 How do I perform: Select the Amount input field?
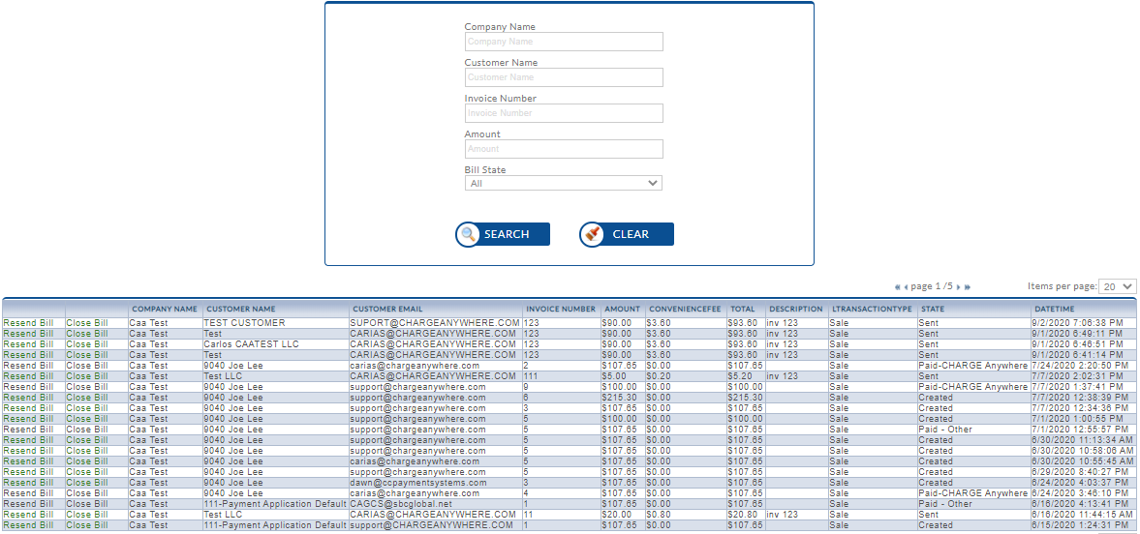coord(563,149)
